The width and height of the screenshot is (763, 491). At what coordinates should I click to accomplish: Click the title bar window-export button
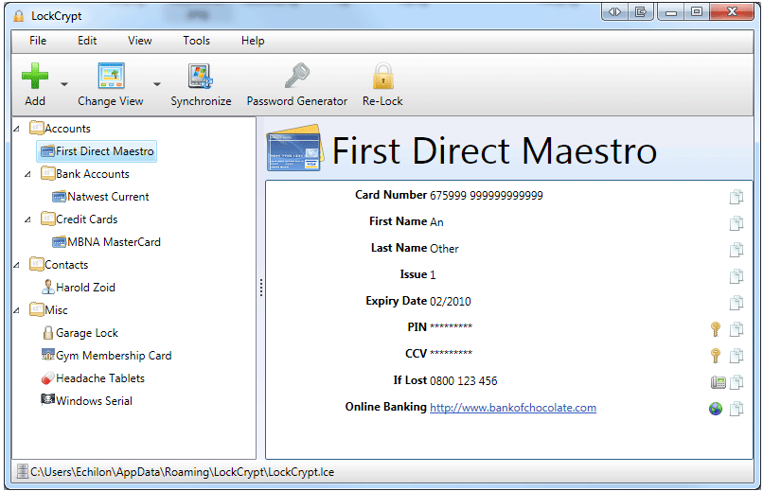[641, 11]
